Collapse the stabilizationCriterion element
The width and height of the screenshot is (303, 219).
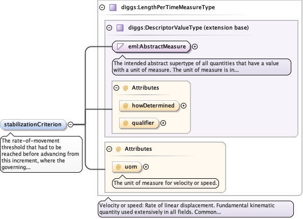coord(71,124)
